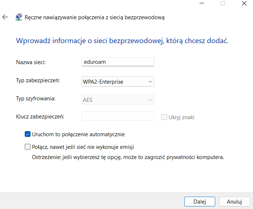
Task: Click the Ostrzeżenie privacy warning text
Action: tap(128, 157)
